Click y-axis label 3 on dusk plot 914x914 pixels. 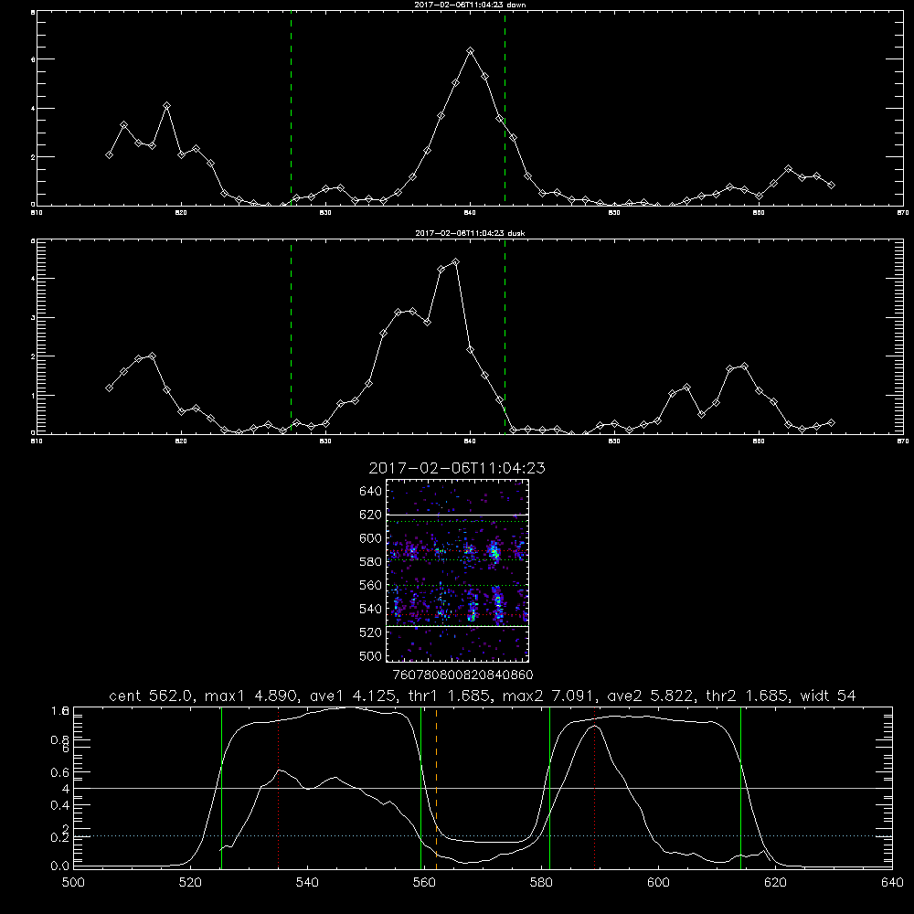click(32, 318)
